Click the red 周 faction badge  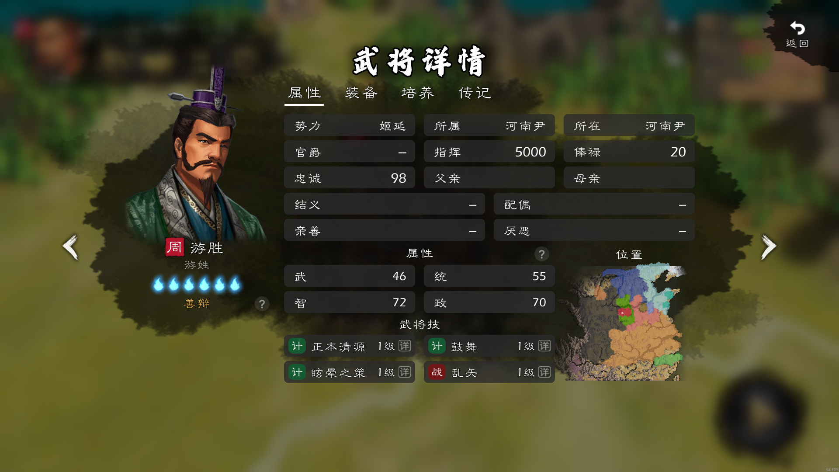[174, 247]
